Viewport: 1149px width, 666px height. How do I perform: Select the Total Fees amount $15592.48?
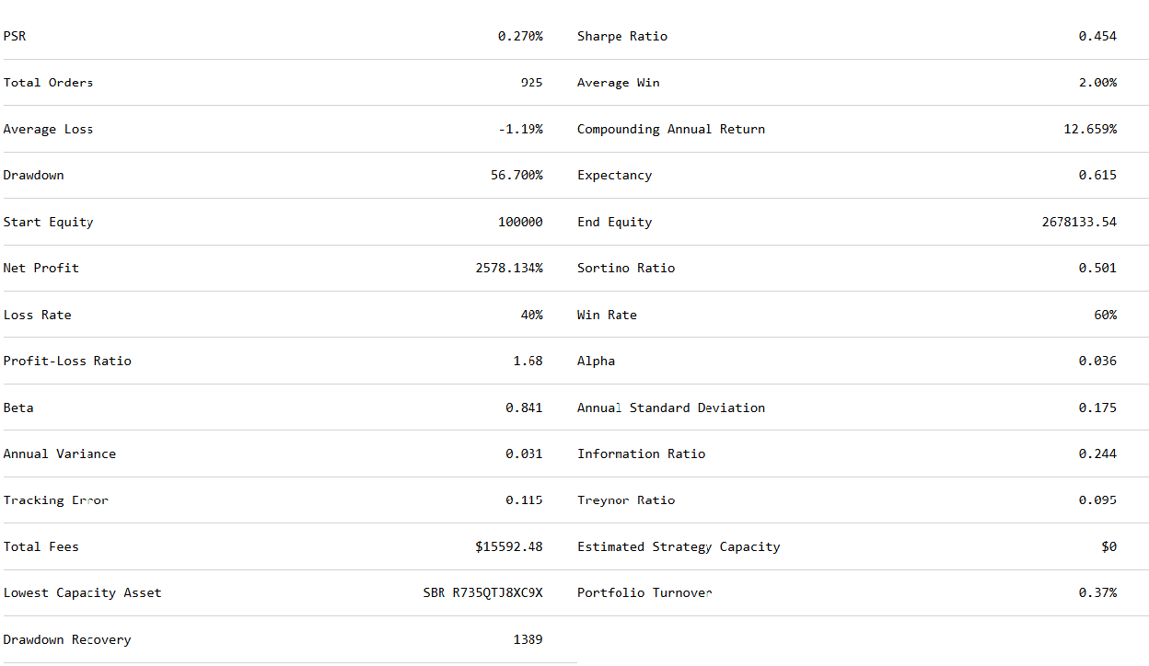[509, 547]
